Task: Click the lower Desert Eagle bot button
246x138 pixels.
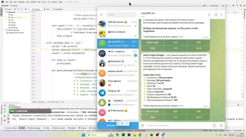Action: 153,112
